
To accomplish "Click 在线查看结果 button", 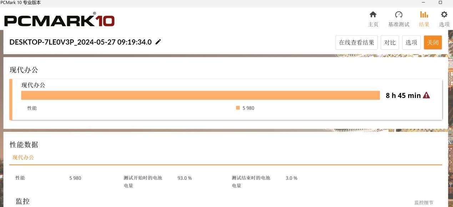I will pos(356,43).
